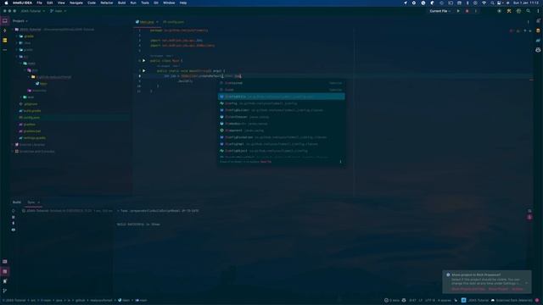Image resolution: width=543 pixels, height=305 pixels.
Task: Expand the test folder arrow in project tree
Action: point(20,97)
